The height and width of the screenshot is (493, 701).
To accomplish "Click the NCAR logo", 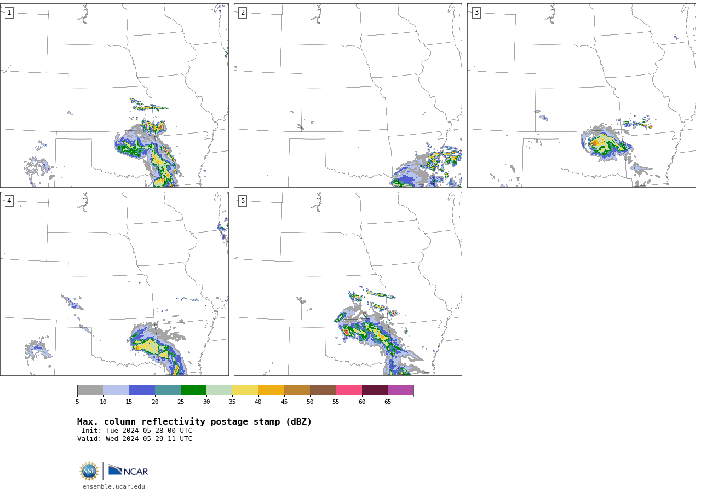I will pos(128,471).
